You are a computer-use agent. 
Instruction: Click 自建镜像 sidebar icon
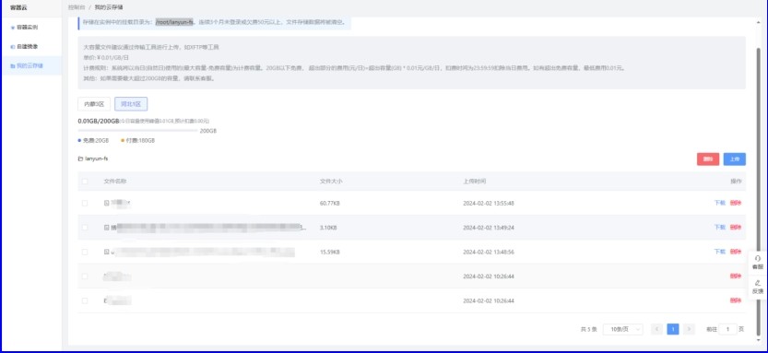(x=13, y=46)
